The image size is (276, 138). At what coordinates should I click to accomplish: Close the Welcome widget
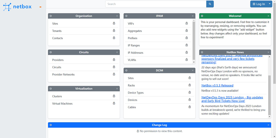268,16
